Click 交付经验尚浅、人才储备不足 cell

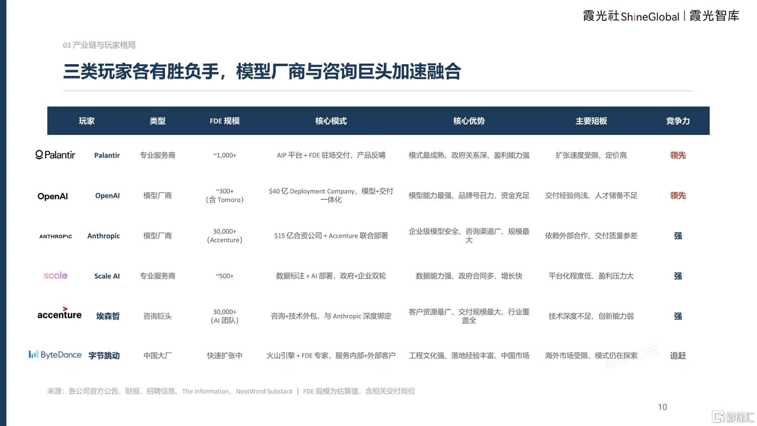point(591,196)
